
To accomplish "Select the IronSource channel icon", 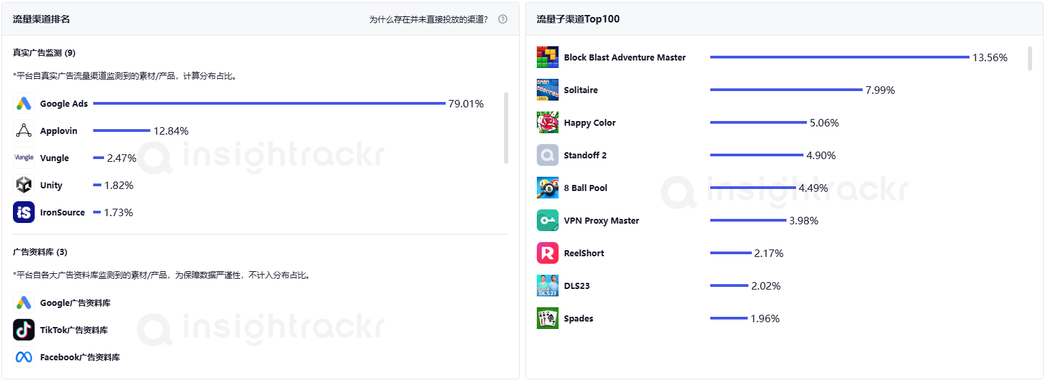I will (24, 212).
